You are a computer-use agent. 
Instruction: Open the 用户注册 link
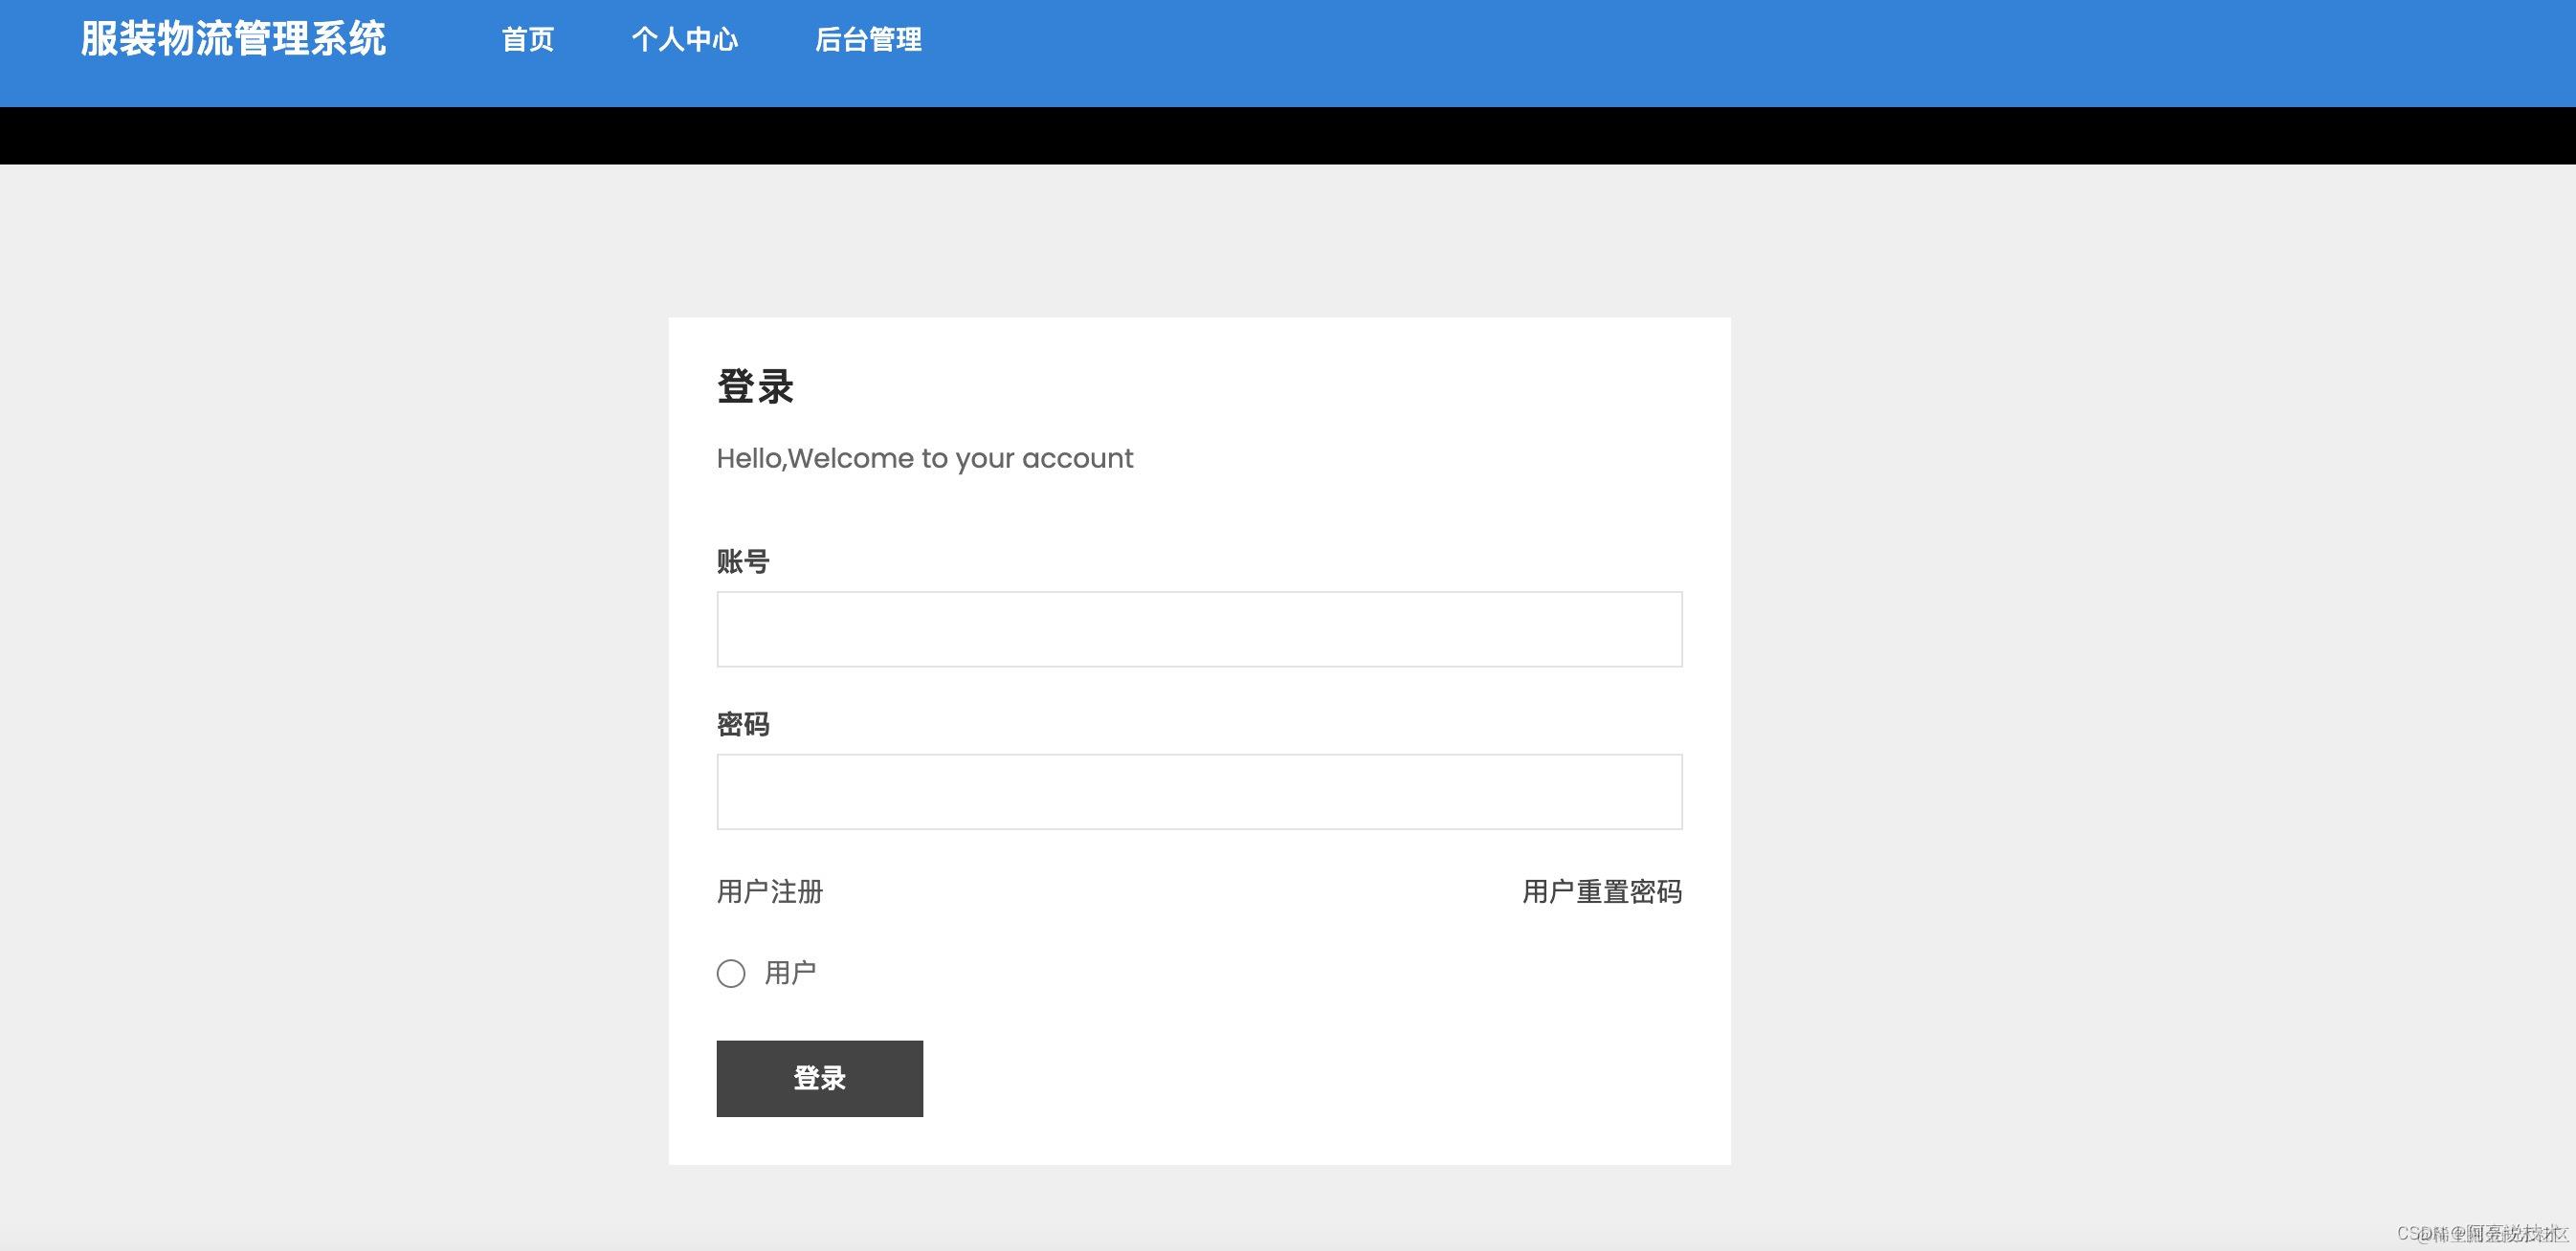[x=769, y=891]
